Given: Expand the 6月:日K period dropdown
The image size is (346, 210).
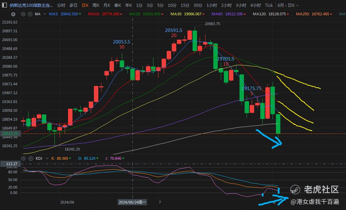Looking at the screenshot, I should coord(288,5).
